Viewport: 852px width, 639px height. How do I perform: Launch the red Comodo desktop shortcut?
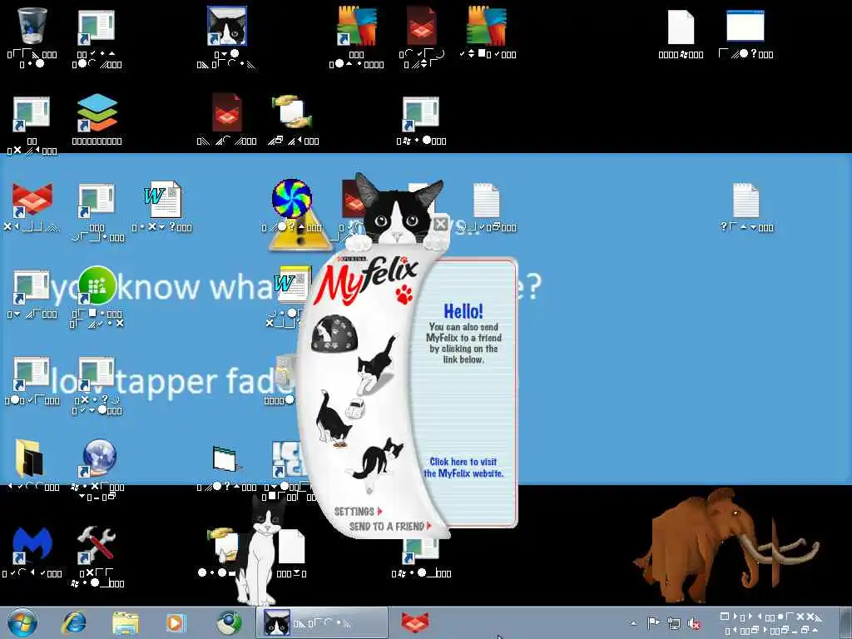coord(32,200)
